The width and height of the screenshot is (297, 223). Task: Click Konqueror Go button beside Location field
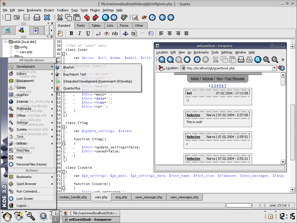pos(281,68)
